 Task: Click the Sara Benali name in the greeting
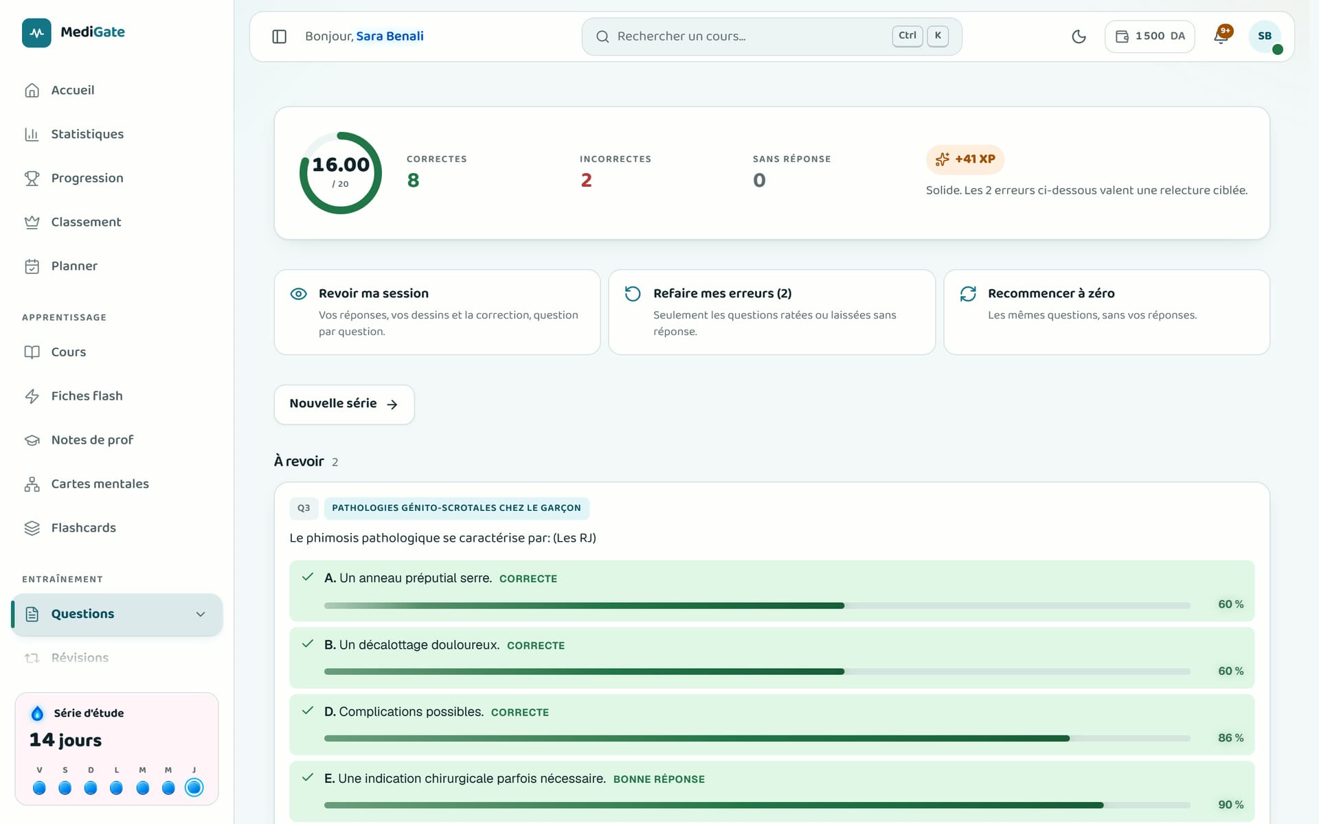coord(390,36)
